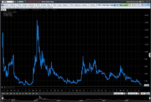Screen dimensions: 151x102
Task: Click the zoom in magnifier icon
Action: [x=142, y=5]
